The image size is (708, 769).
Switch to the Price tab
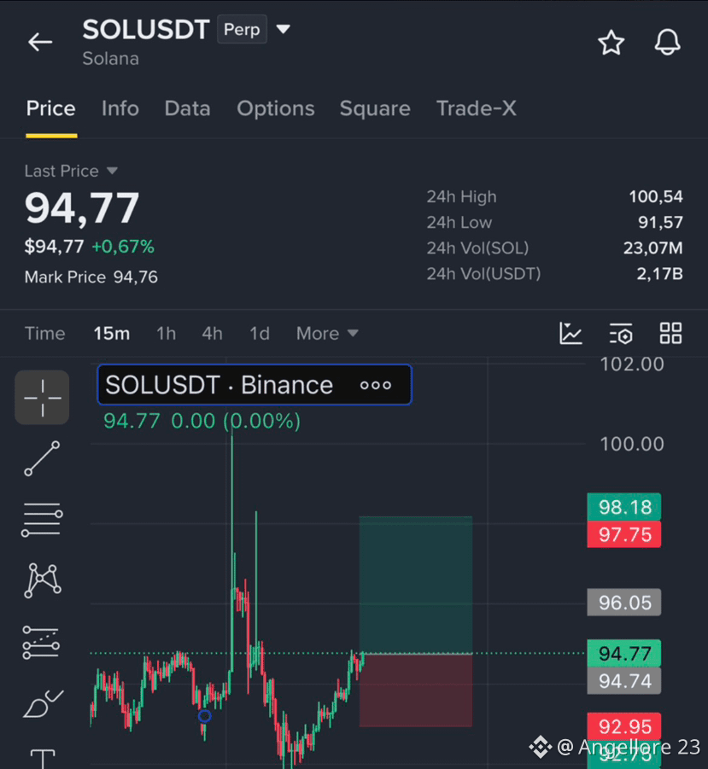(51, 108)
